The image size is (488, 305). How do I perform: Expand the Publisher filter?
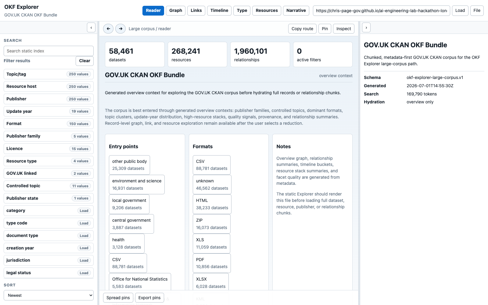pos(48,99)
